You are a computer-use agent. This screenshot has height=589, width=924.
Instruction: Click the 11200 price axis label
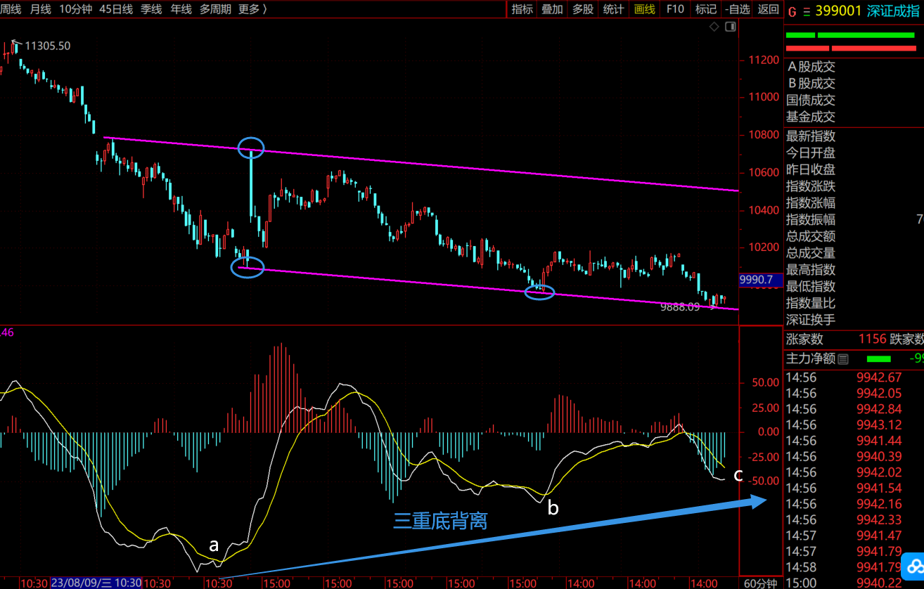764,60
